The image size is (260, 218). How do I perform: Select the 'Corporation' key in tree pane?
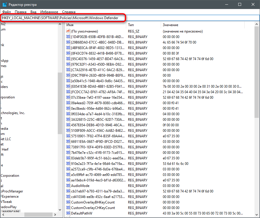[x=10, y=176]
